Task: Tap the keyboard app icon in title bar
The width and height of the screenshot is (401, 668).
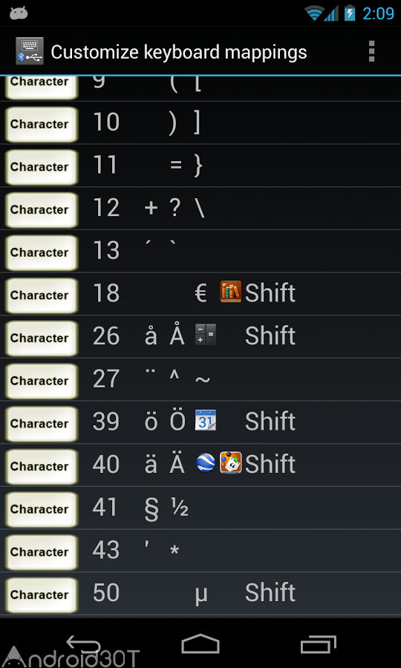Action: (30, 51)
